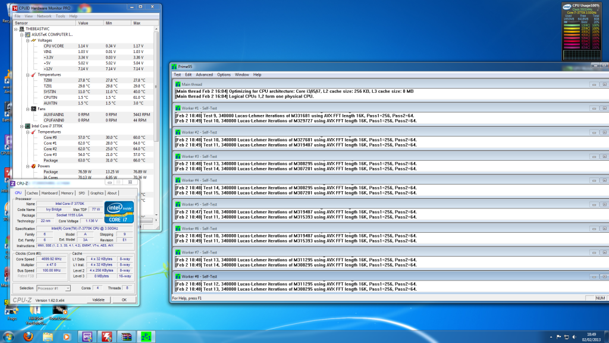The image size is (609, 343).
Task: Switch to the red lightning taskbar app
Action: (x=107, y=336)
